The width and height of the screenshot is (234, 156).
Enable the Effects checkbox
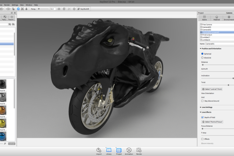202,139
